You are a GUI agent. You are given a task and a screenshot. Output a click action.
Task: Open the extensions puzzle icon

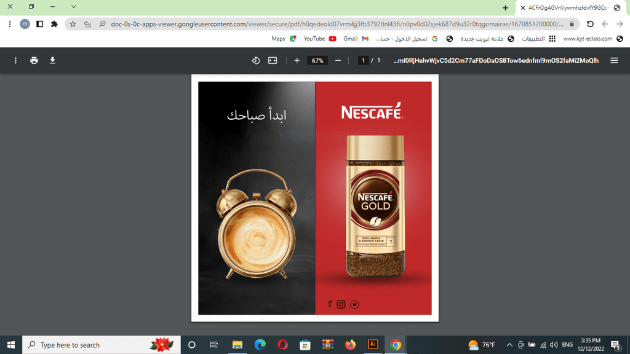54,24
